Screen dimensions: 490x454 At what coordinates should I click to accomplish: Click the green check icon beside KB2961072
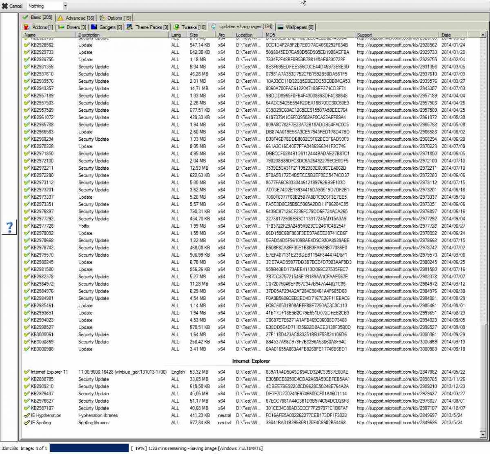[x=27, y=117]
